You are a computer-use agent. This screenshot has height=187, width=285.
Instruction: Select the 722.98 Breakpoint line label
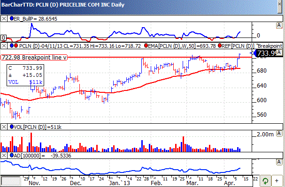point(34,58)
